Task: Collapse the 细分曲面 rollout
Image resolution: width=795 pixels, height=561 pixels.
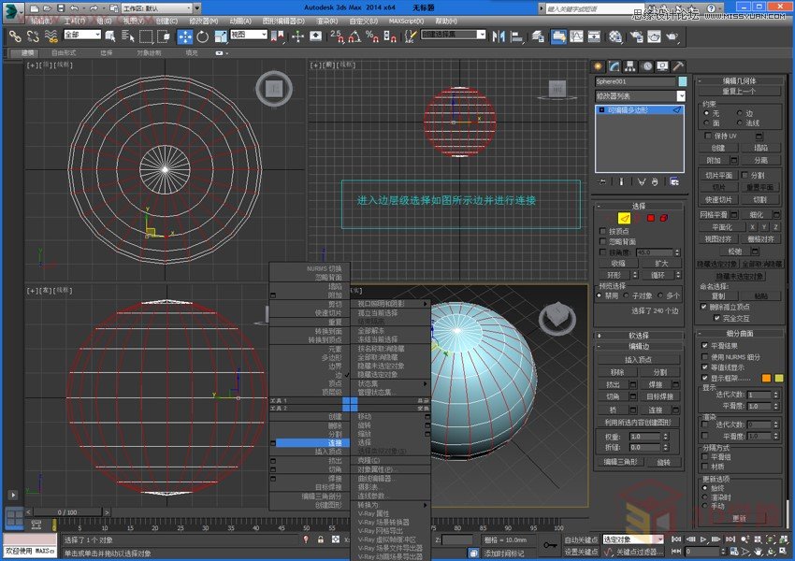Action: [x=741, y=333]
